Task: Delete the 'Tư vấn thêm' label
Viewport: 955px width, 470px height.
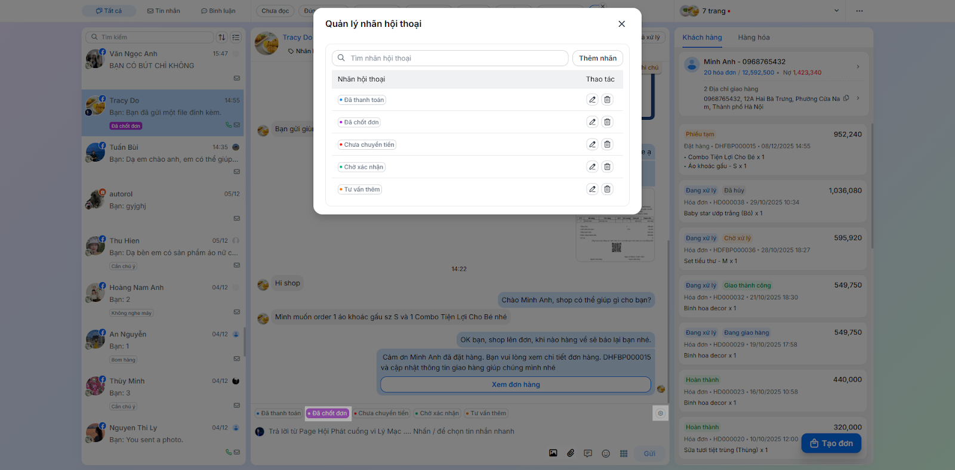Action: click(607, 189)
